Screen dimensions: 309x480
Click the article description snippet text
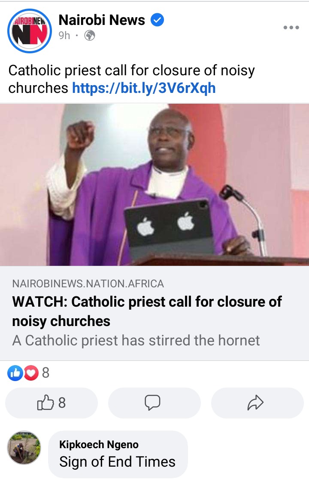tap(136, 340)
